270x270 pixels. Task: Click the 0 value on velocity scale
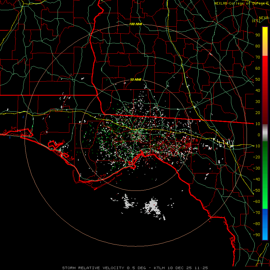tap(259, 135)
